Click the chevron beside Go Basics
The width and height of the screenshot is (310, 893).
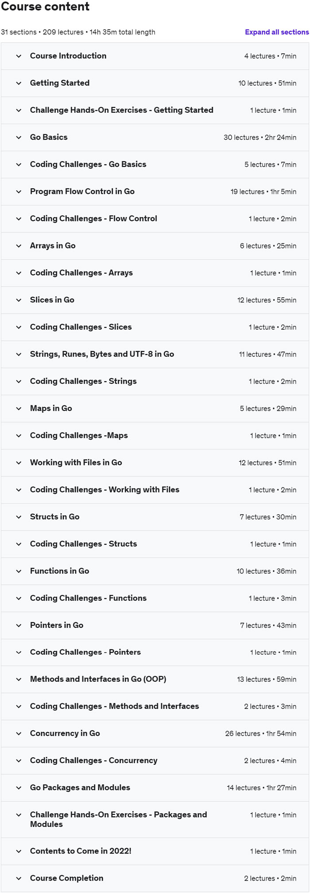pos(19,138)
